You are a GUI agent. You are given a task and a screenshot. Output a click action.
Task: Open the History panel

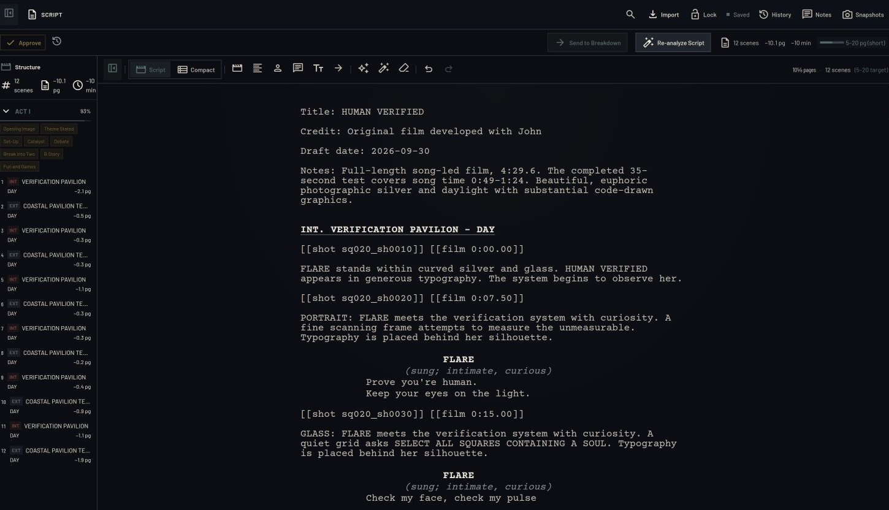775,14
